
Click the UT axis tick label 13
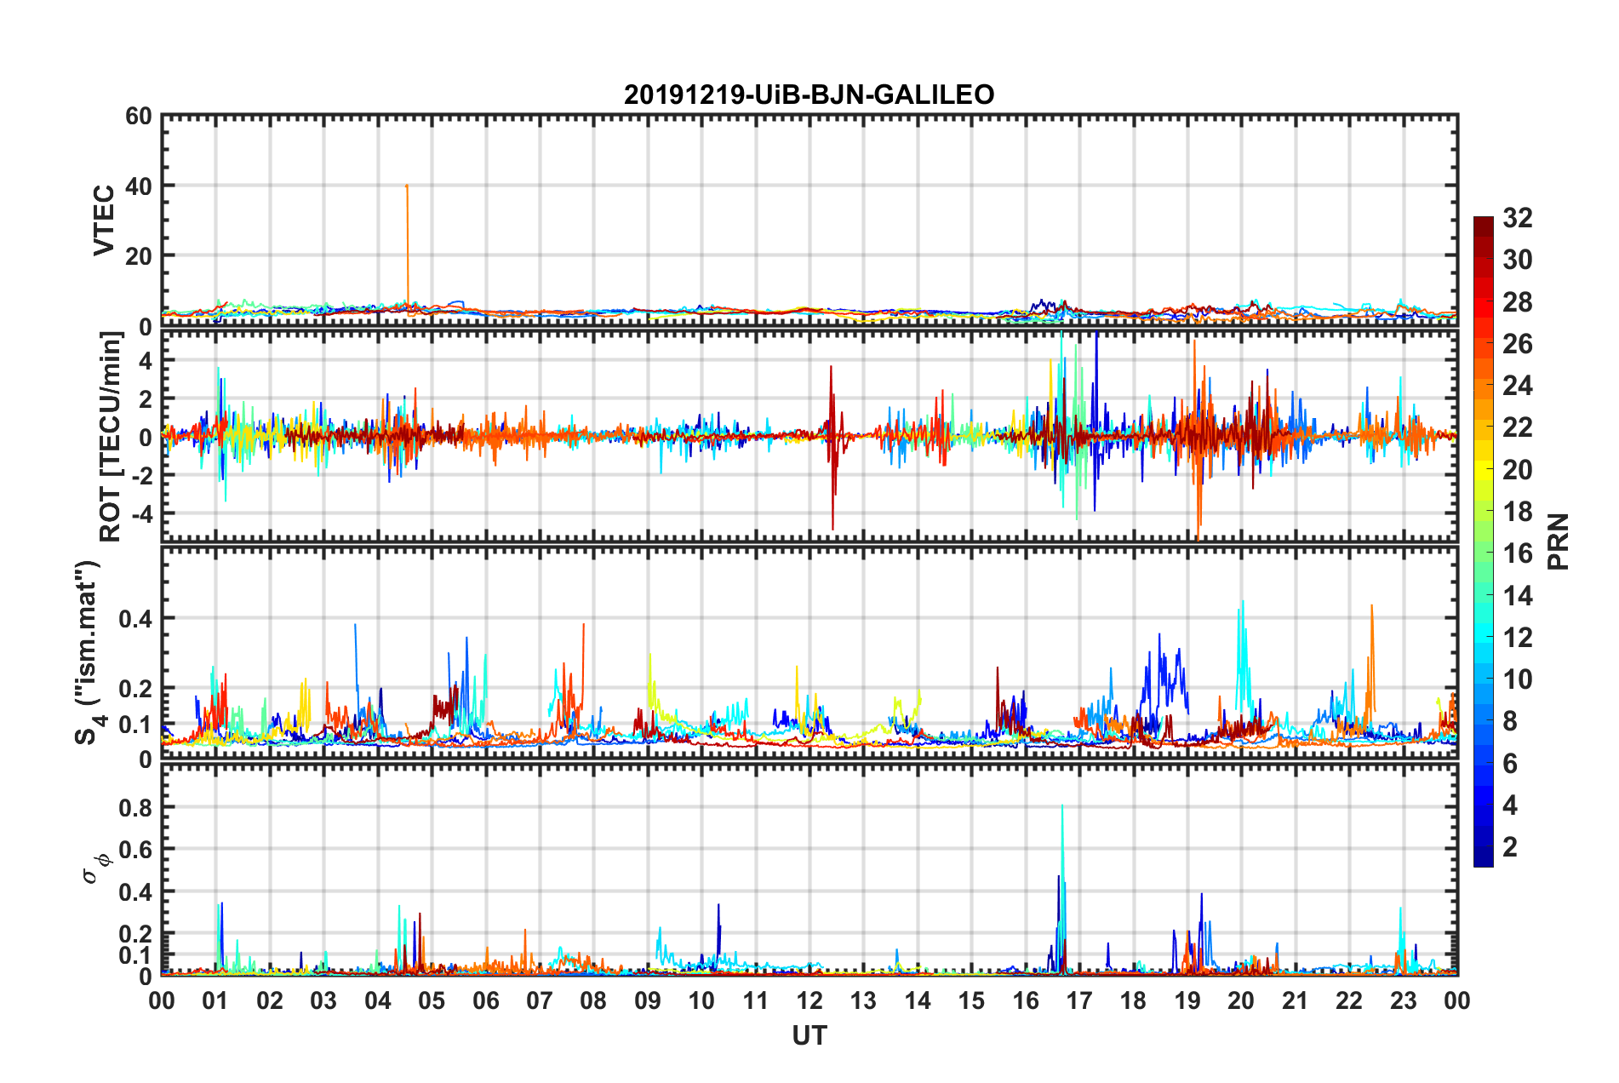coord(863,1000)
